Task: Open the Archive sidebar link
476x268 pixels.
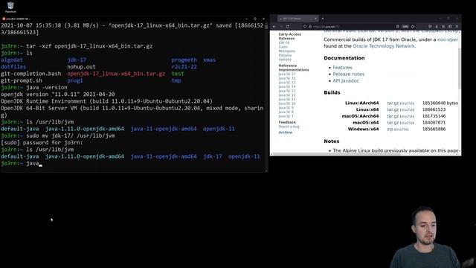Action: coord(286,133)
